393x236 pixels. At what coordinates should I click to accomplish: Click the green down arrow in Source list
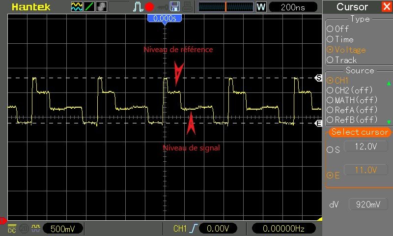pos(389,122)
